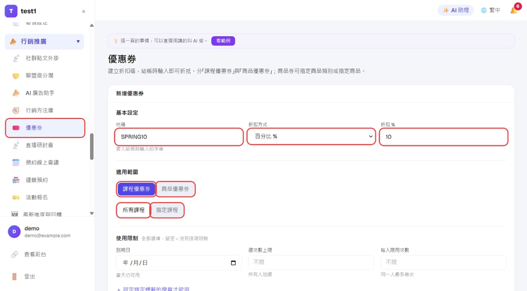Click the test1 workspace avatar icon
Screen dimensions: 527x291
tap(11, 11)
